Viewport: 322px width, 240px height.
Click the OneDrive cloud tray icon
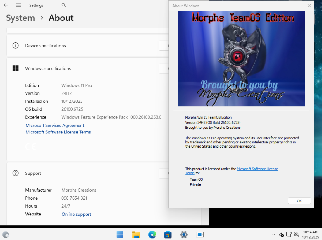[x=297, y=234]
